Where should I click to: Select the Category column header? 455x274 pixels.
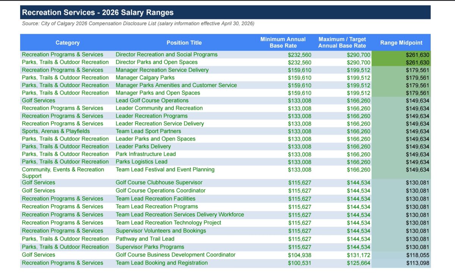point(67,43)
